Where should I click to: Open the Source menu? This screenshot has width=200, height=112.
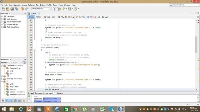coord(24,5)
